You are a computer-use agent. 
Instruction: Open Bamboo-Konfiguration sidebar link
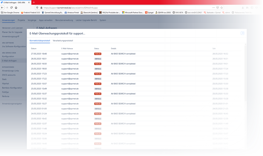click(x=12, y=88)
